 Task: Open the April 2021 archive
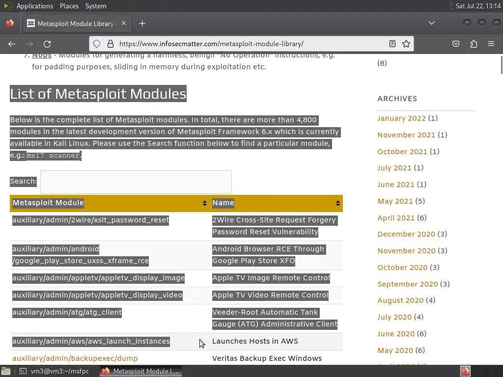tap(396, 218)
